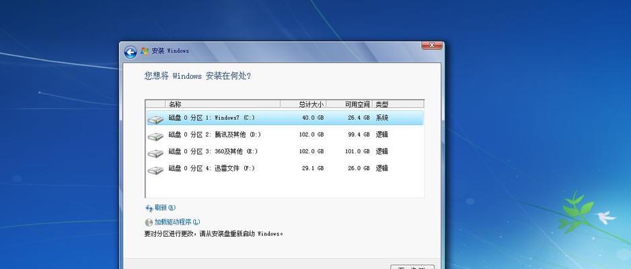Click the 40.0 GB total size cell

coord(313,118)
